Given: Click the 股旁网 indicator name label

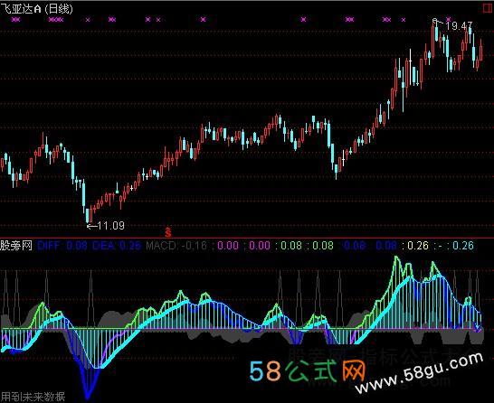Looking at the screenshot, I should coord(16,246).
